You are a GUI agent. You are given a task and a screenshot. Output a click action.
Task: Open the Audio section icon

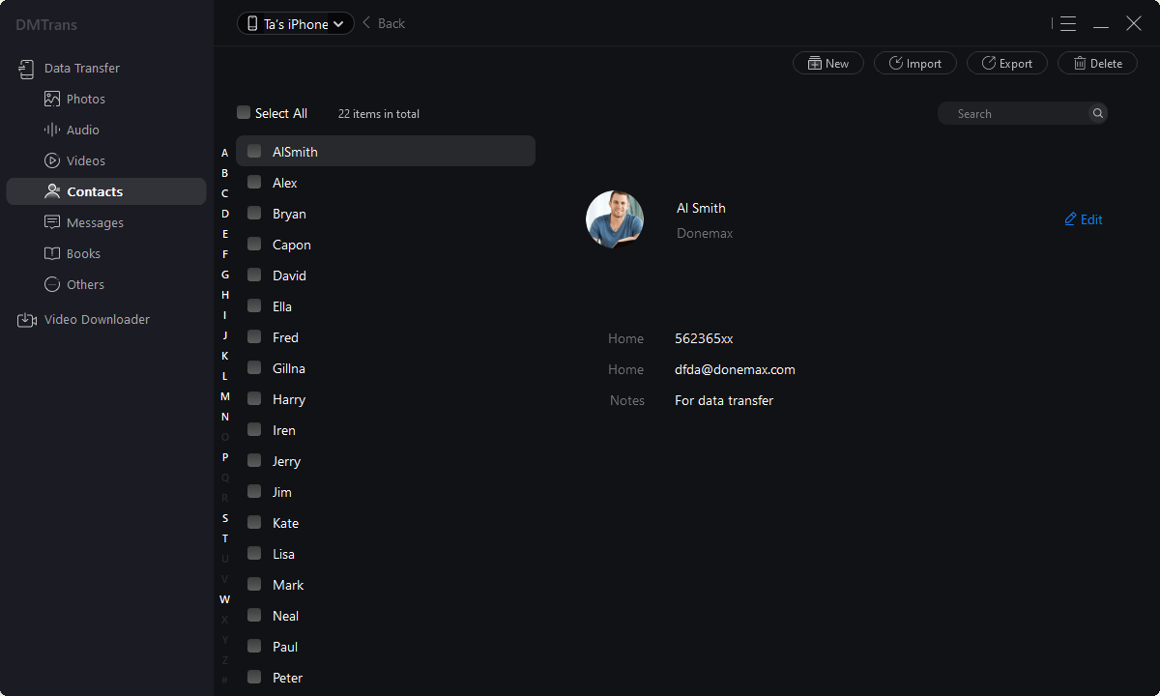pos(52,130)
